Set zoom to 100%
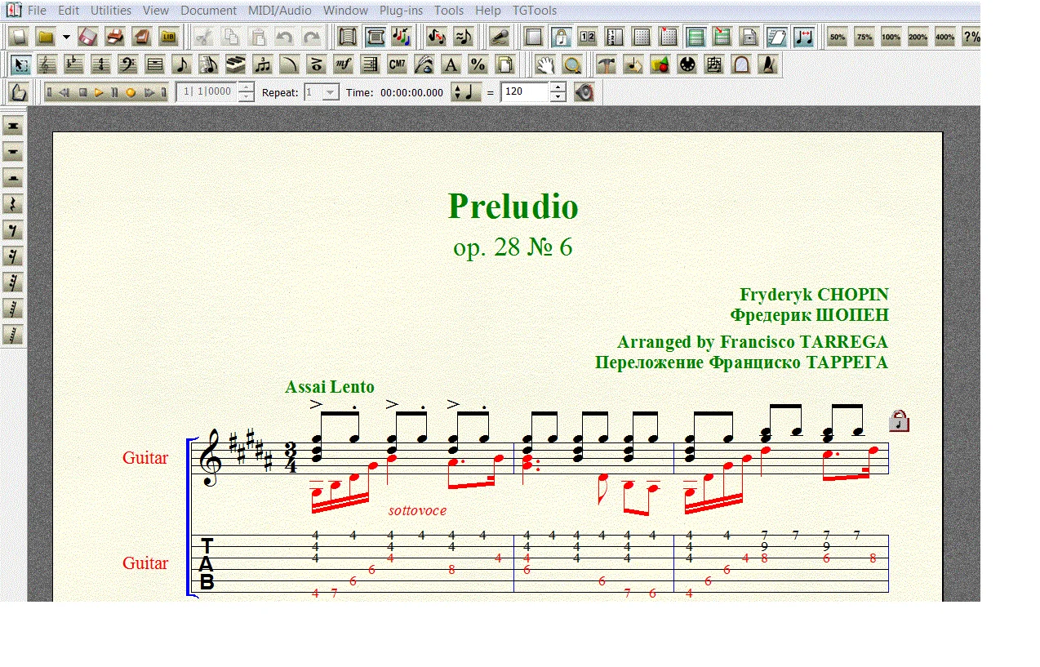The height and width of the screenshot is (667, 1040). pyautogui.click(x=891, y=37)
